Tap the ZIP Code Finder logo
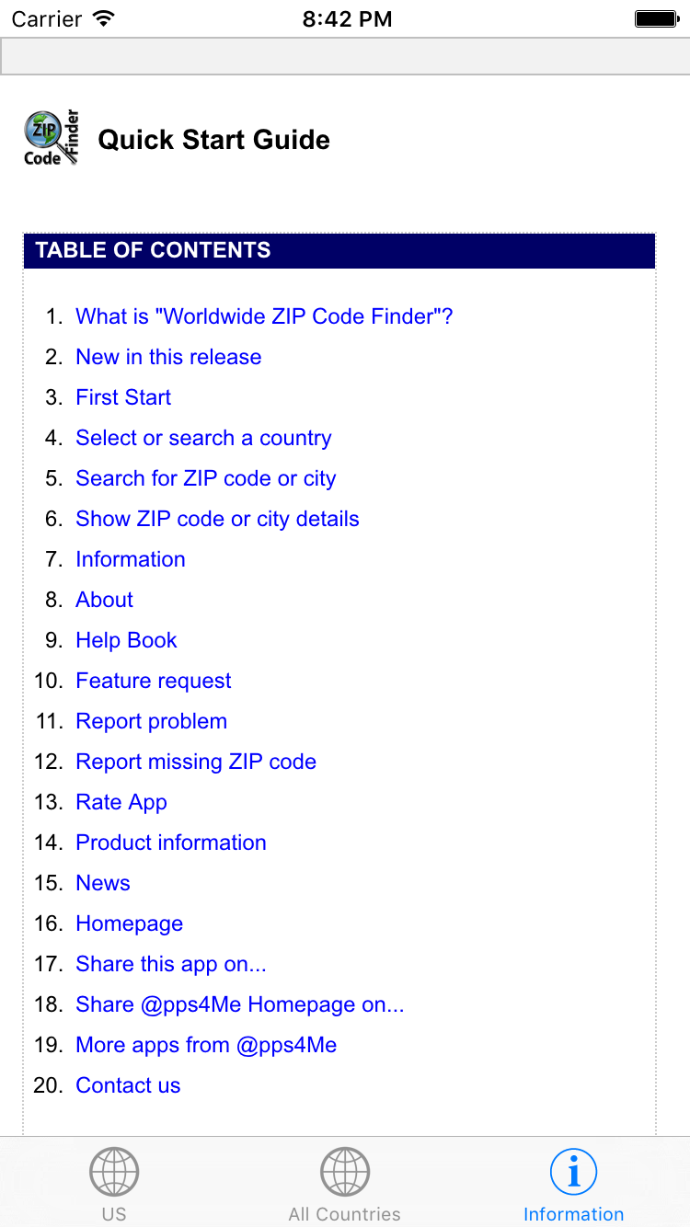The image size is (690, 1227). [52, 138]
